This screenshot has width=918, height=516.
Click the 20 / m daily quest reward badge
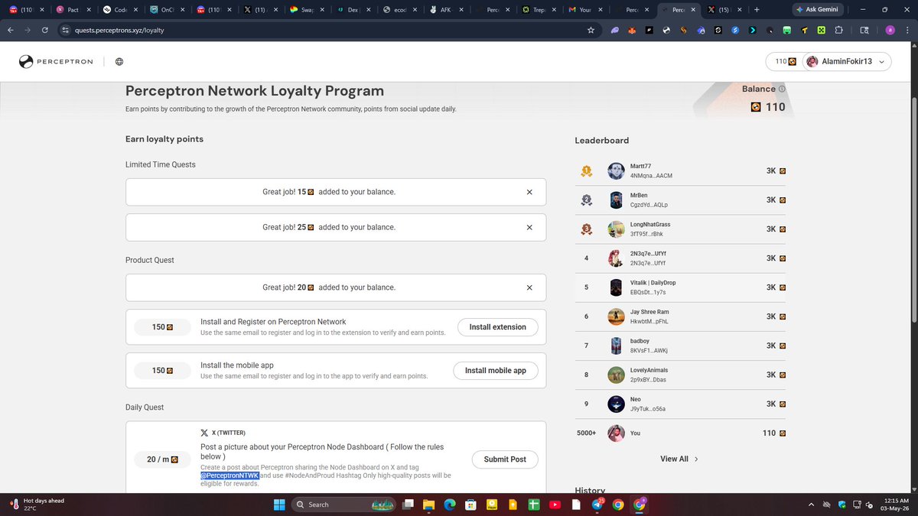pos(162,459)
